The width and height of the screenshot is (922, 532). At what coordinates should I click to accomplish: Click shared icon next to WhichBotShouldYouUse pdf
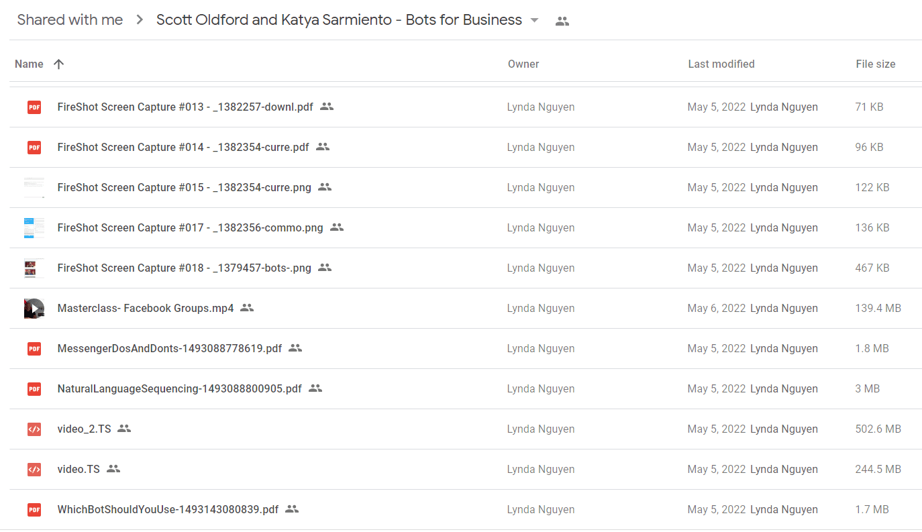coord(292,509)
